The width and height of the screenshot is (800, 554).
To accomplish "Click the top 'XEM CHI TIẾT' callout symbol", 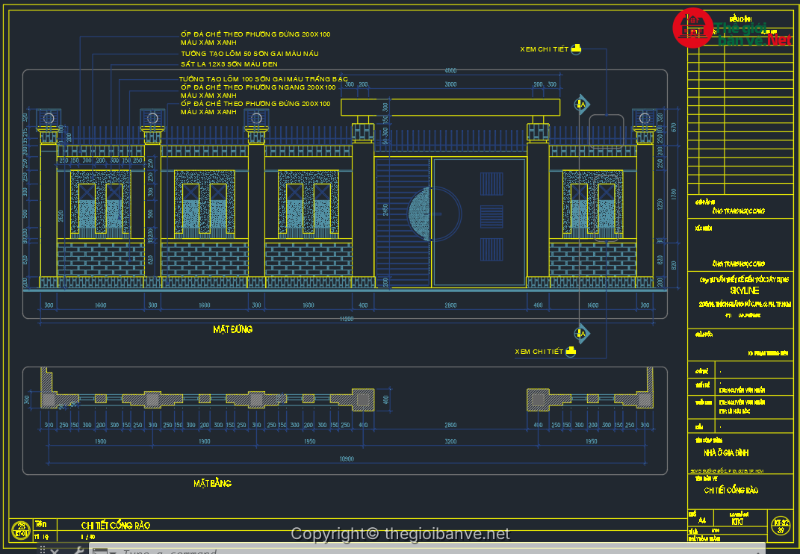I will pyautogui.click(x=576, y=49).
